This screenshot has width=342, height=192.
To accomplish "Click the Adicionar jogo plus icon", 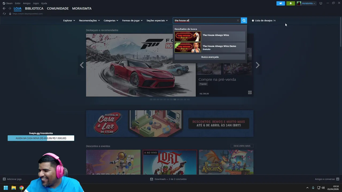I will coord(4,179).
